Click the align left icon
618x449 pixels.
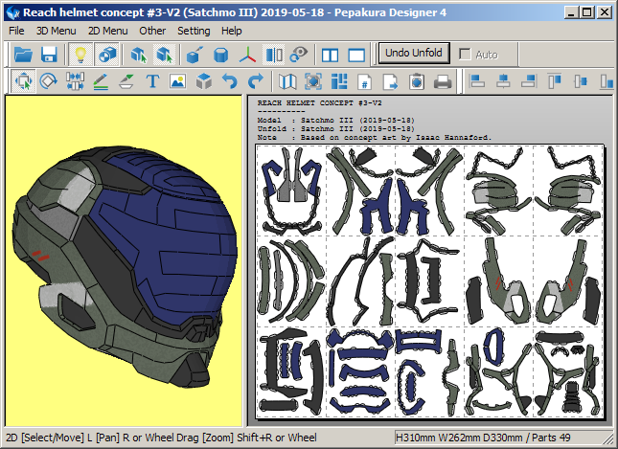click(x=477, y=81)
